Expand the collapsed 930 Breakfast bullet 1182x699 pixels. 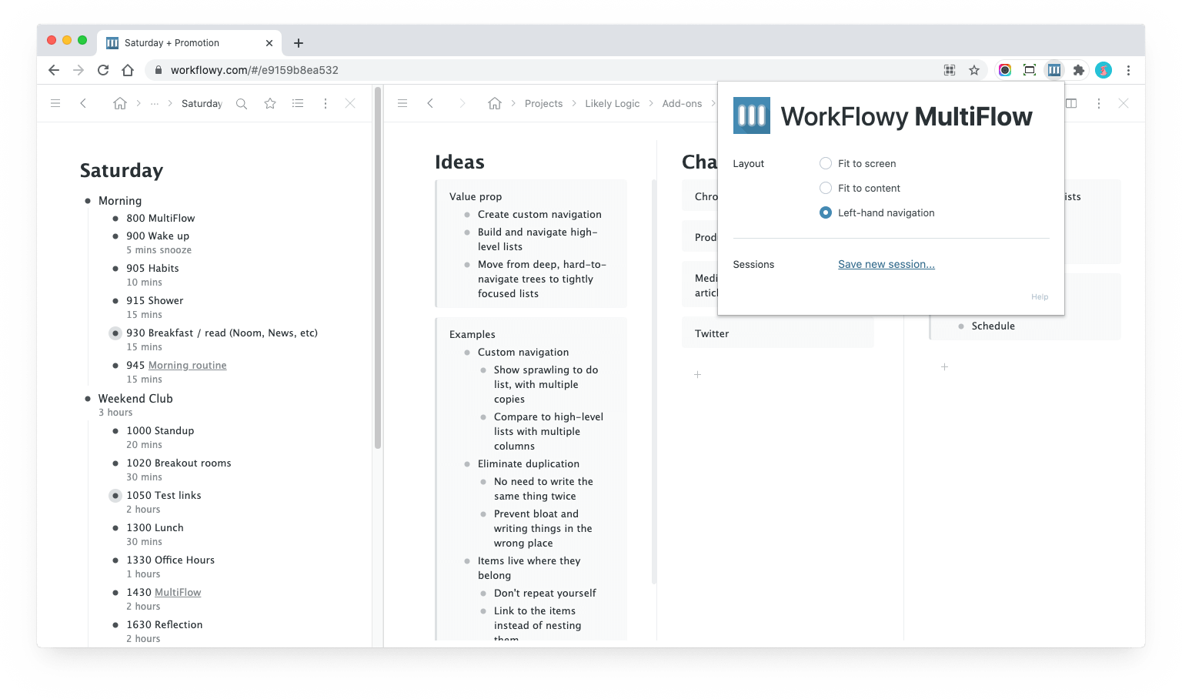tap(115, 333)
